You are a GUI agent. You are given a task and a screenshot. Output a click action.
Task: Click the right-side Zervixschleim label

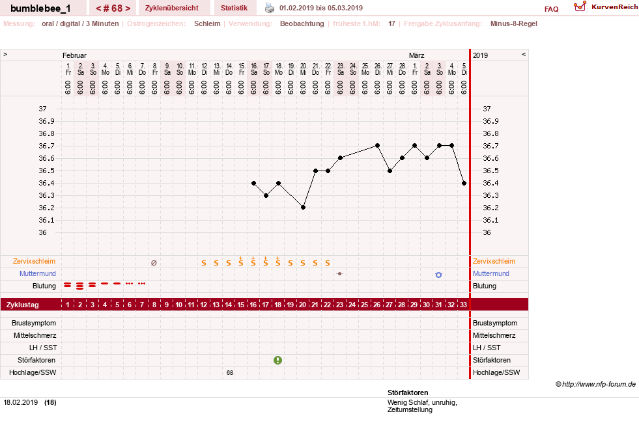click(x=494, y=261)
